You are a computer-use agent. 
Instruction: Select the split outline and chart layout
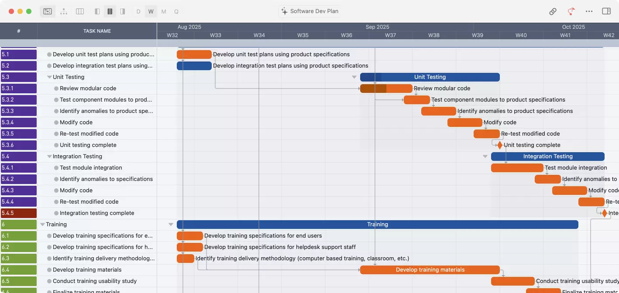(x=110, y=11)
